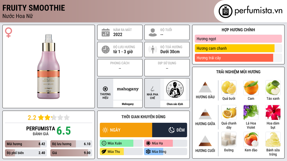Click the nose icon above Nhà pha chế

pyautogui.click(x=152, y=89)
